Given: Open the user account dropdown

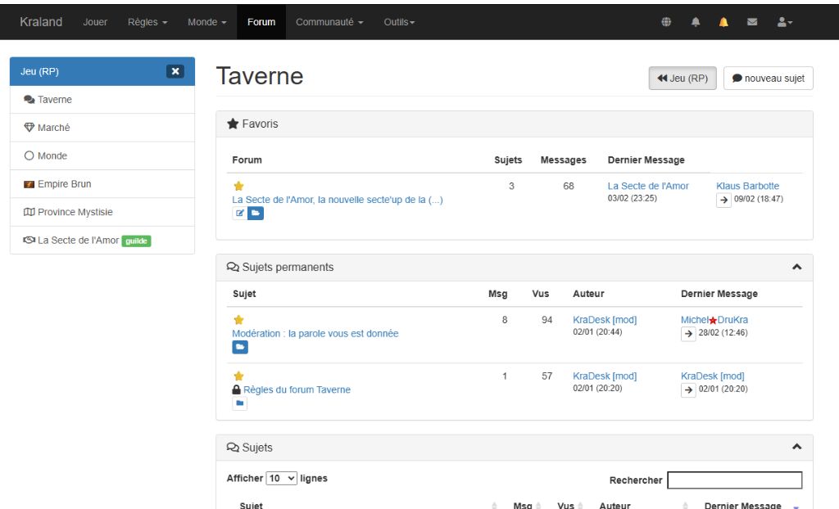Looking at the screenshot, I should click(x=784, y=22).
